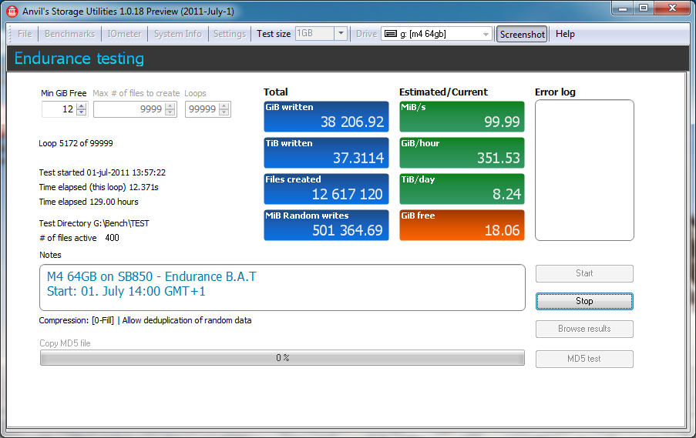Open the System Info menu
Screen dimensions: 696x438
click(177, 34)
